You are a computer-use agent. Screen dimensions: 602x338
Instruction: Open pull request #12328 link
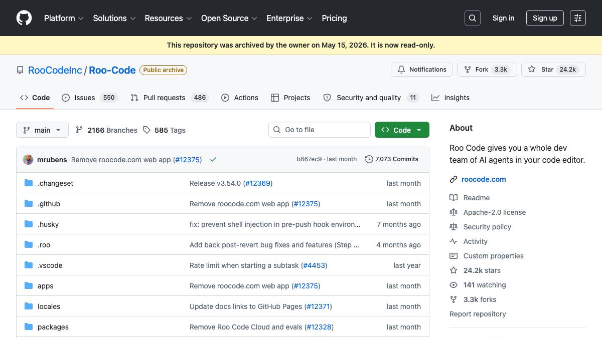pos(319,327)
